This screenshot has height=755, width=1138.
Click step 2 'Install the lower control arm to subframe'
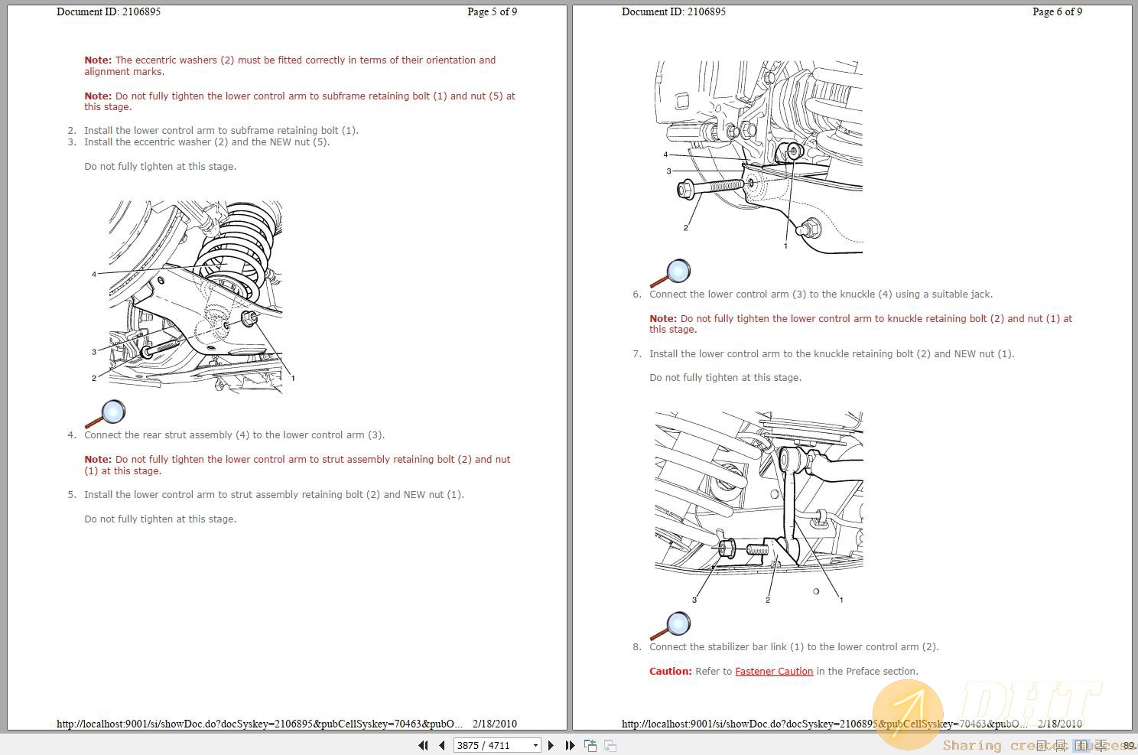click(221, 131)
